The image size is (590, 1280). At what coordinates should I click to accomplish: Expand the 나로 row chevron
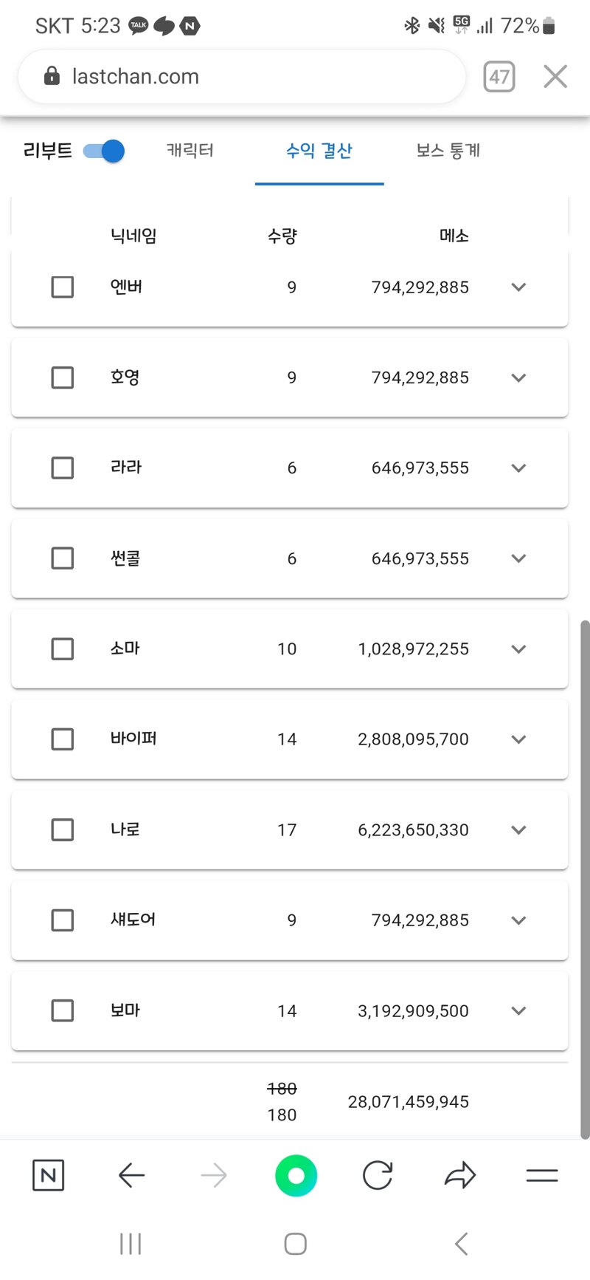518,829
